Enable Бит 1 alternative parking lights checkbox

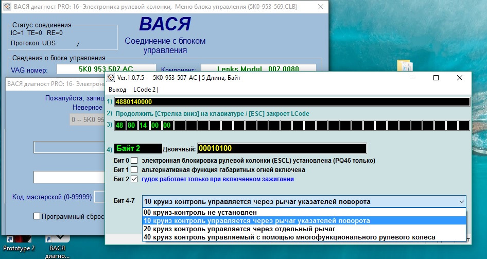[x=134, y=170]
